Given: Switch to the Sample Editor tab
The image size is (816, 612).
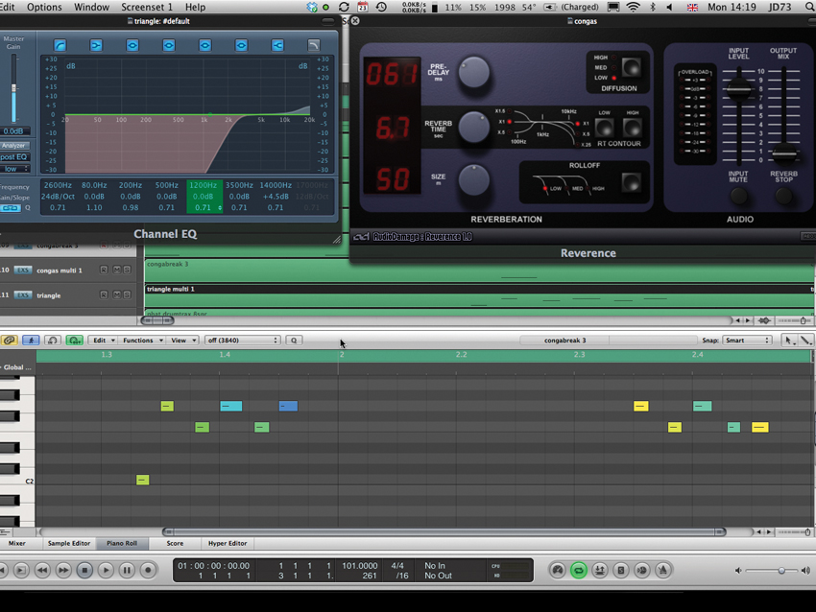Looking at the screenshot, I should [69, 543].
